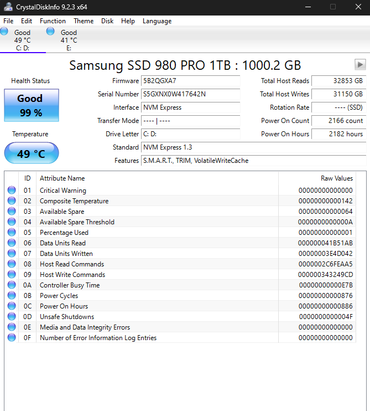Click the status orb for Data Units Read
This screenshot has width=370, height=411.
pyautogui.click(x=12, y=243)
